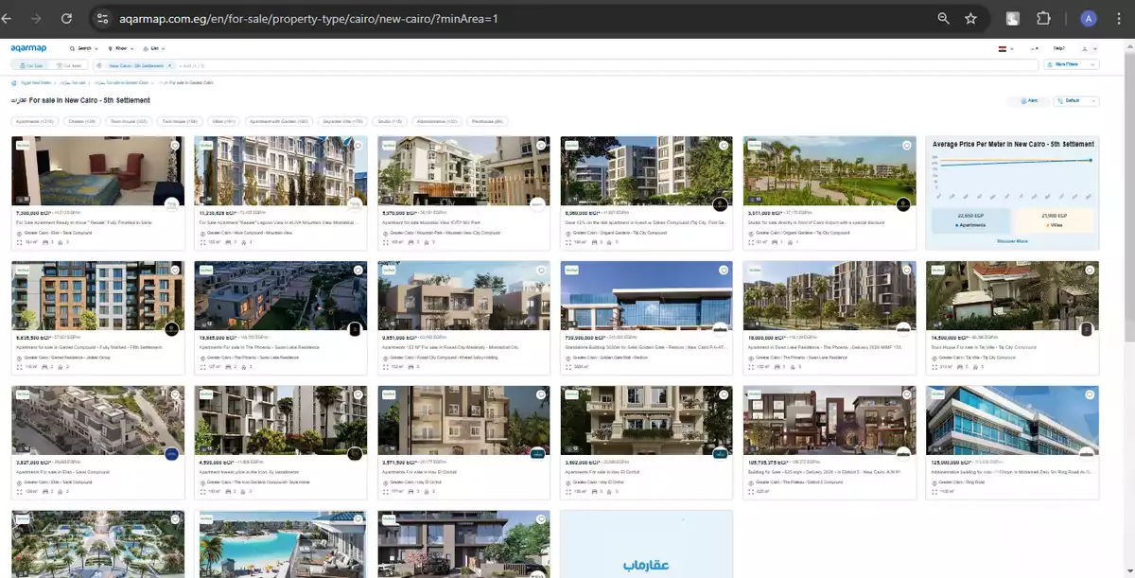Favorite the first listing via heart icon
The height and width of the screenshot is (578, 1135).
175,146
